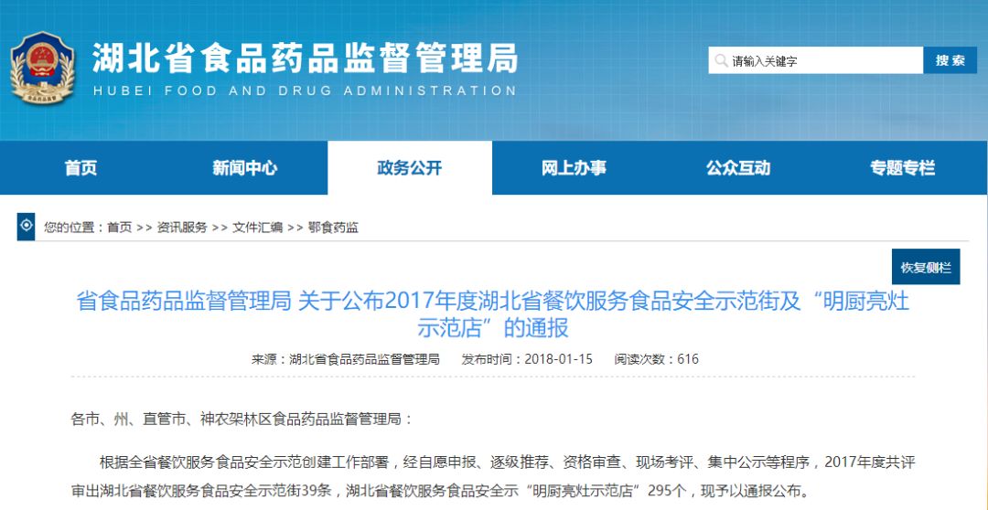988x510 pixels.
Task: Click the 文件汇编 breadcrumb link
Action: pyautogui.click(x=258, y=228)
